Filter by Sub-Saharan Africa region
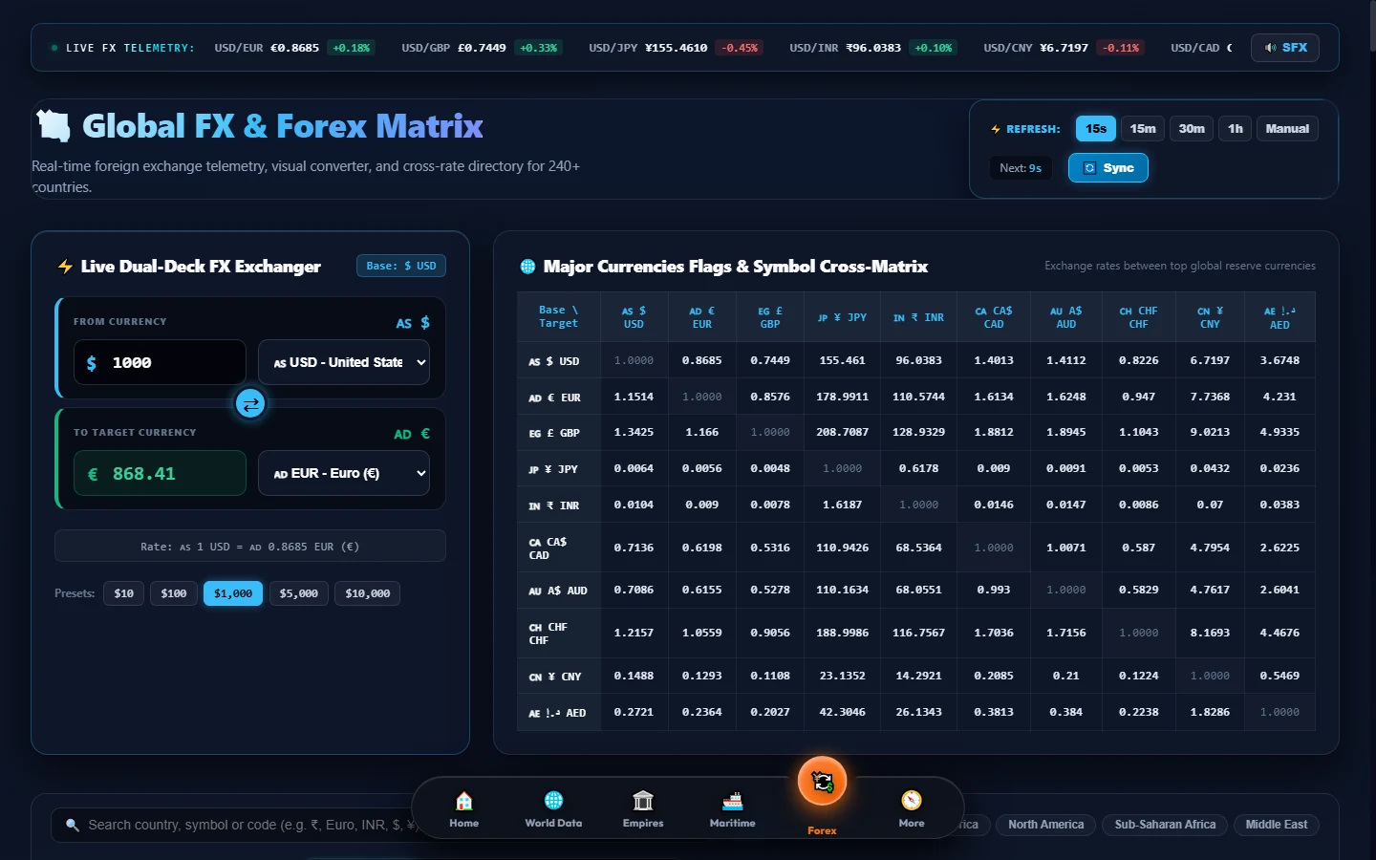 click(x=1165, y=825)
